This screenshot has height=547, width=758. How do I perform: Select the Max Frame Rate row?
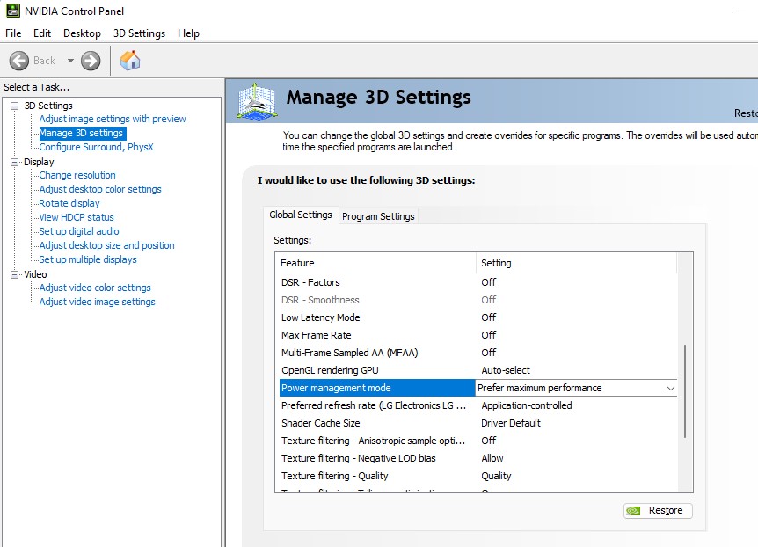coord(478,335)
